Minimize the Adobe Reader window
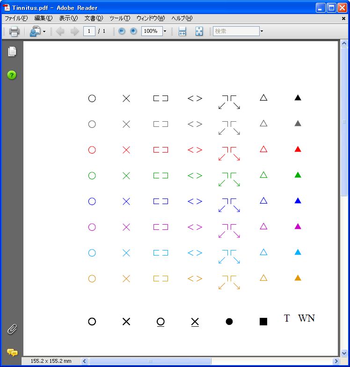This screenshot has width=350, height=367. coord(320,7)
